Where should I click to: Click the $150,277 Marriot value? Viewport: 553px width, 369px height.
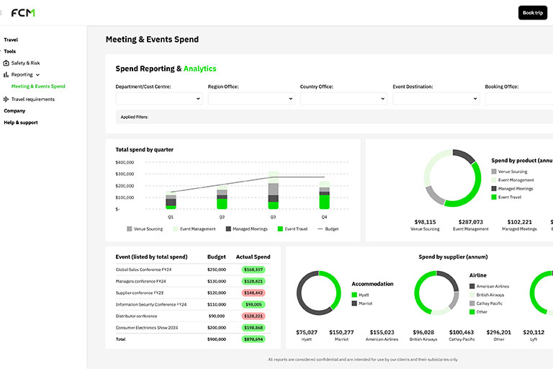pyautogui.click(x=341, y=332)
